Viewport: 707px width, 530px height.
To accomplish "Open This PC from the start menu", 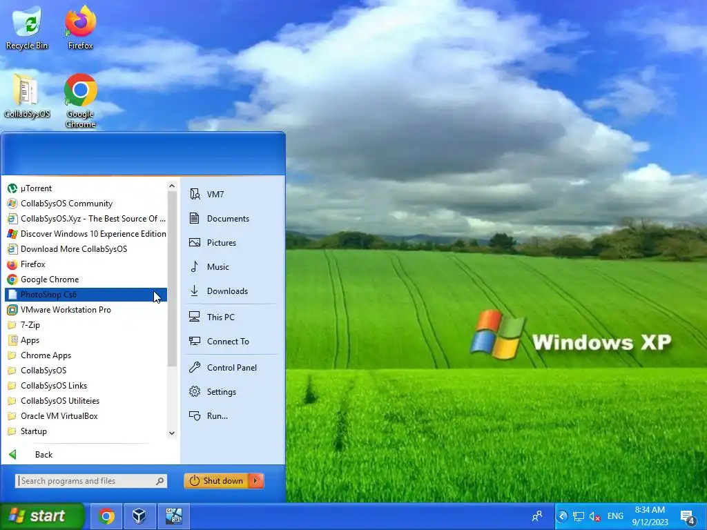I will (x=232, y=317).
